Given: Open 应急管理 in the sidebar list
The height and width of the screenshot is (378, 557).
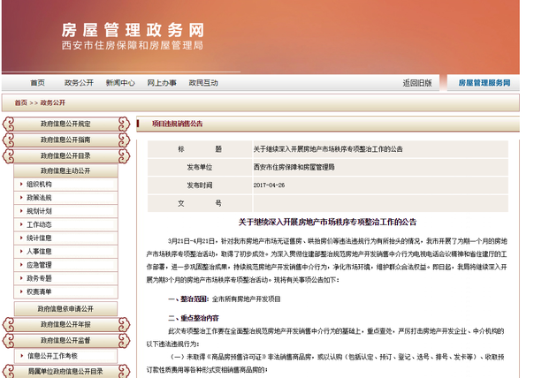Looking at the screenshot, I should click(x=39, y=265).
